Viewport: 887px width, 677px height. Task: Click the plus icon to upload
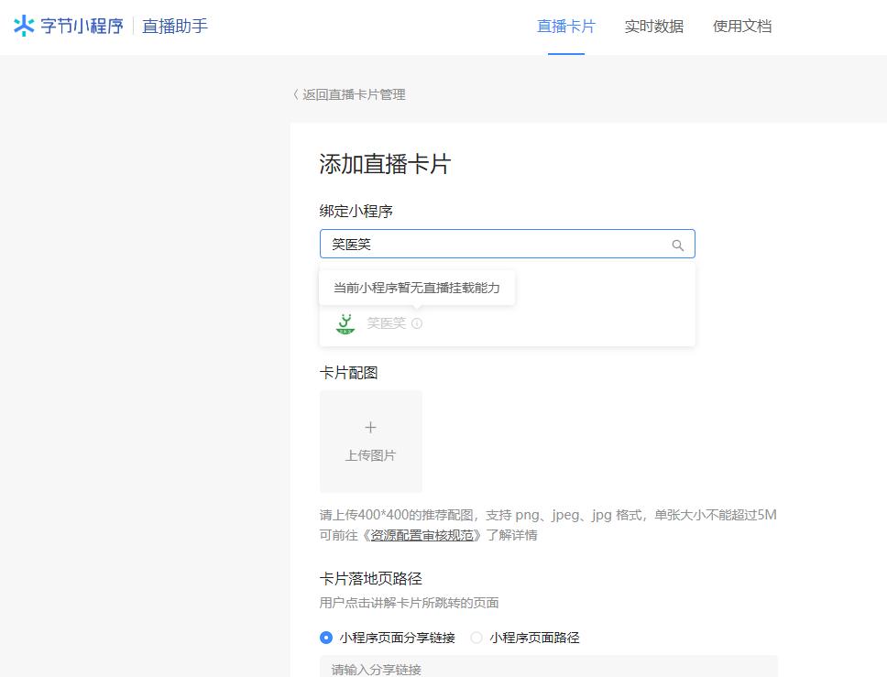[x=371, y=428]
